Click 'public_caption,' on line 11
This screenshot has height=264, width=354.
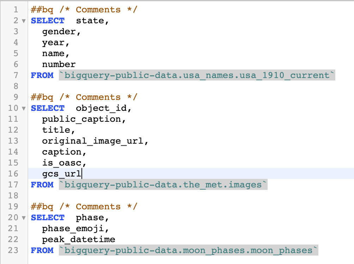point(84,119)
